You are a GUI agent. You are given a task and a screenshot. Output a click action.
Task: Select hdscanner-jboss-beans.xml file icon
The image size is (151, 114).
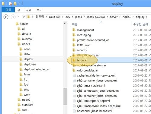pyautogui.click(x=74, y=111)
